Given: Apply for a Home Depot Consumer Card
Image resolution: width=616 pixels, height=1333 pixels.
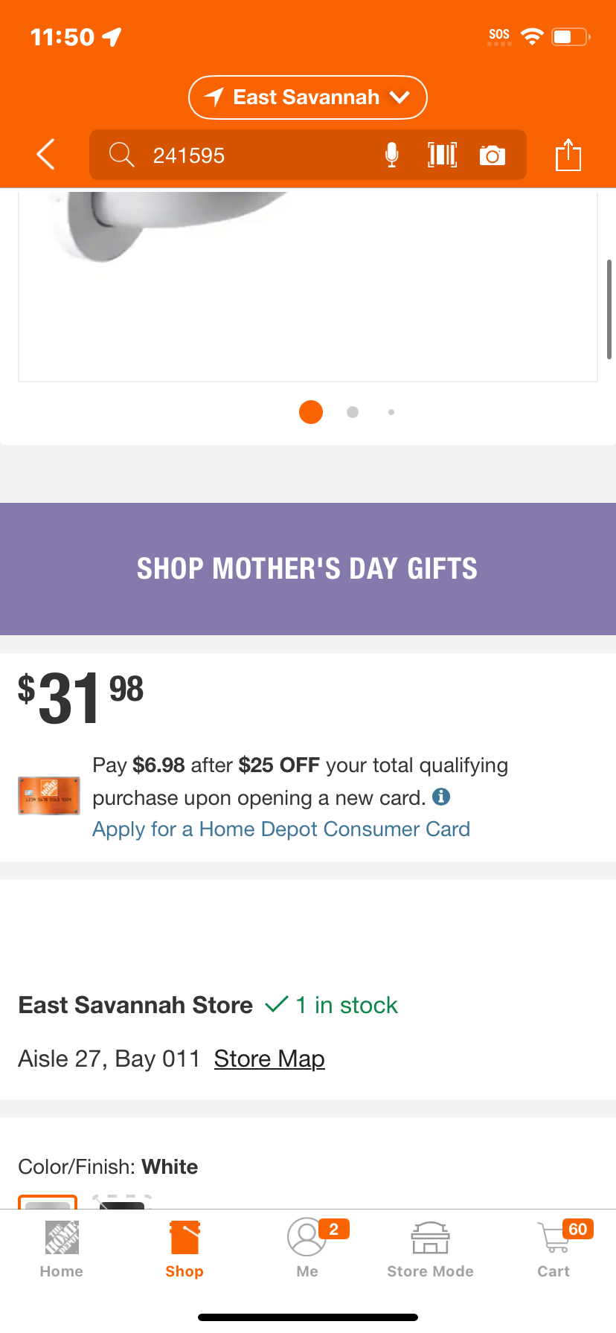Looking at the screenshot, I should pos(281,829).
